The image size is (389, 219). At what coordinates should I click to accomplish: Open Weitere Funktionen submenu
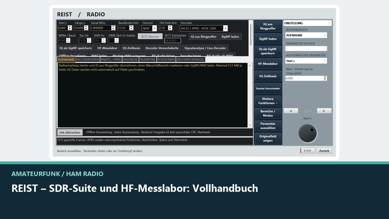268,101
